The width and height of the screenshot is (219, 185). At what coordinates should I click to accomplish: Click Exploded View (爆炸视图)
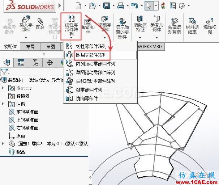[210, 26]
